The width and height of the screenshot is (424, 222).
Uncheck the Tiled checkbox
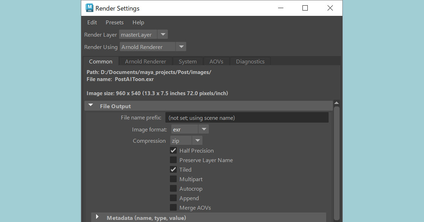pos(173,169)
